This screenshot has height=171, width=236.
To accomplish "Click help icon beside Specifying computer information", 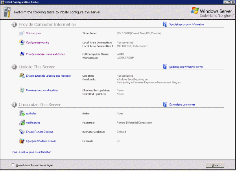I will [x=165, y=24].
